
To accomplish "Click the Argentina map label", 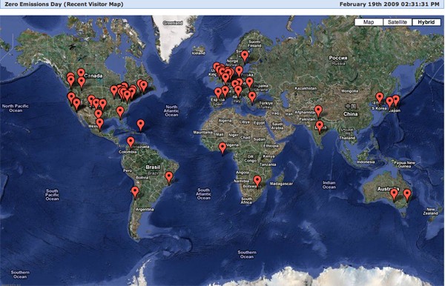I will (x=145, y=210).
